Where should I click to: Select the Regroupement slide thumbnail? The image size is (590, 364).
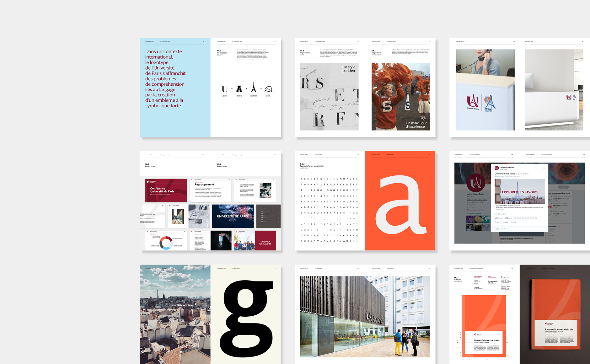click(x=210, y=190)
